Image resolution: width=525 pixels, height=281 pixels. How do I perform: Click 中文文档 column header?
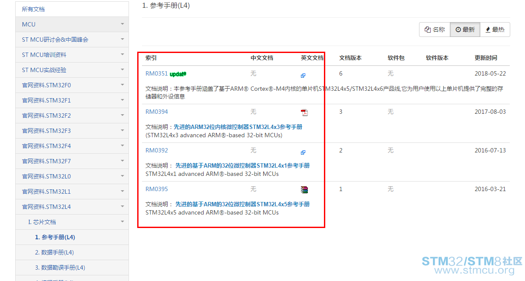[x=262, y=58]
